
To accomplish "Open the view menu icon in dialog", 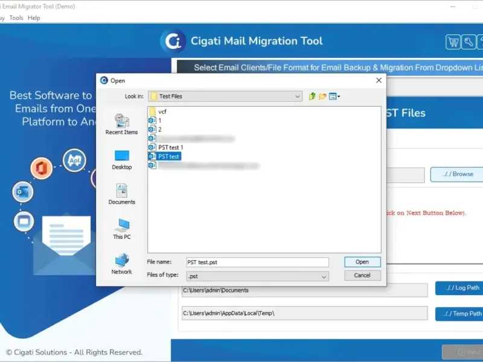I will click(x=334, y=97).
